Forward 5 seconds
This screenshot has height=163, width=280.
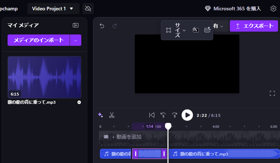174,115
